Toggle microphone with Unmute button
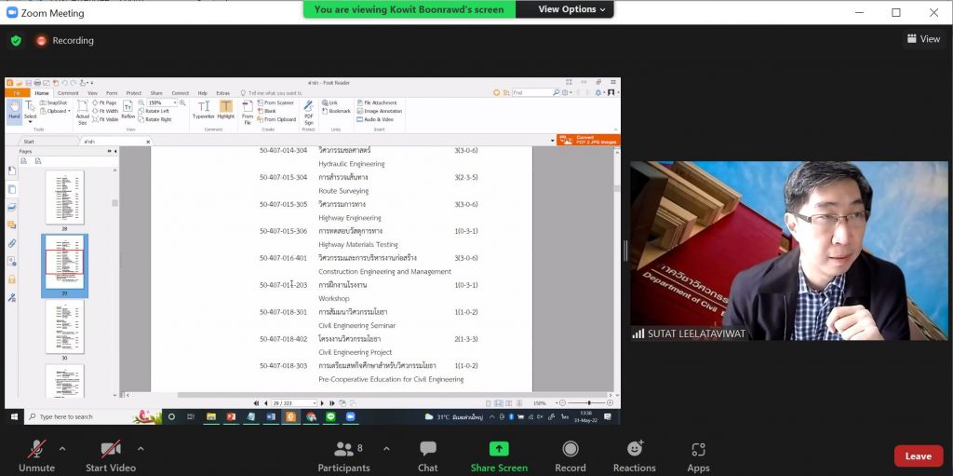Image resolution: width=953 pixels, height=476 pixels. coord(36,449)
